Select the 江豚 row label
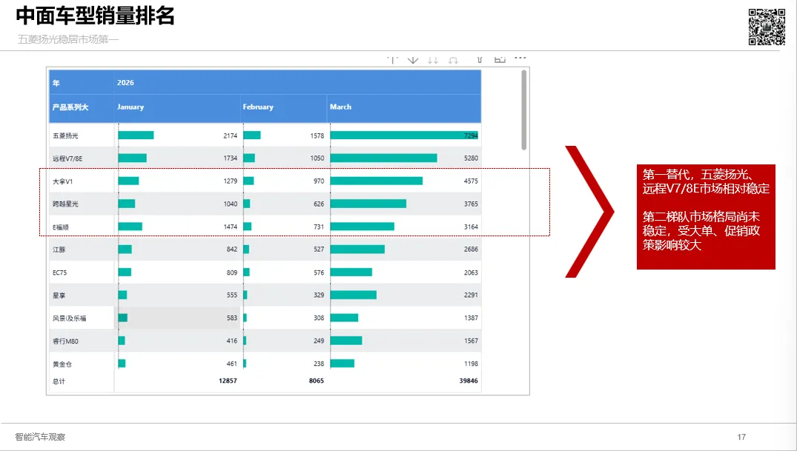This screenshot has height=451, width=797. coord(59,250)
